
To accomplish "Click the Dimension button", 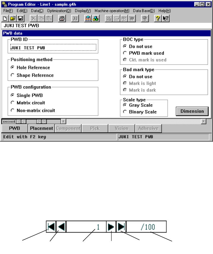I will pos(192,111).
